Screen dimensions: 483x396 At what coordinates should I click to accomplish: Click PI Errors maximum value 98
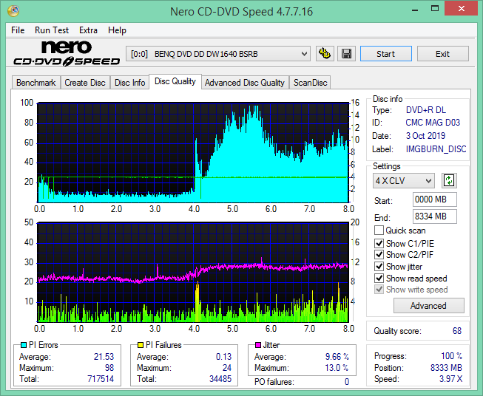click(x=109, y=368)
